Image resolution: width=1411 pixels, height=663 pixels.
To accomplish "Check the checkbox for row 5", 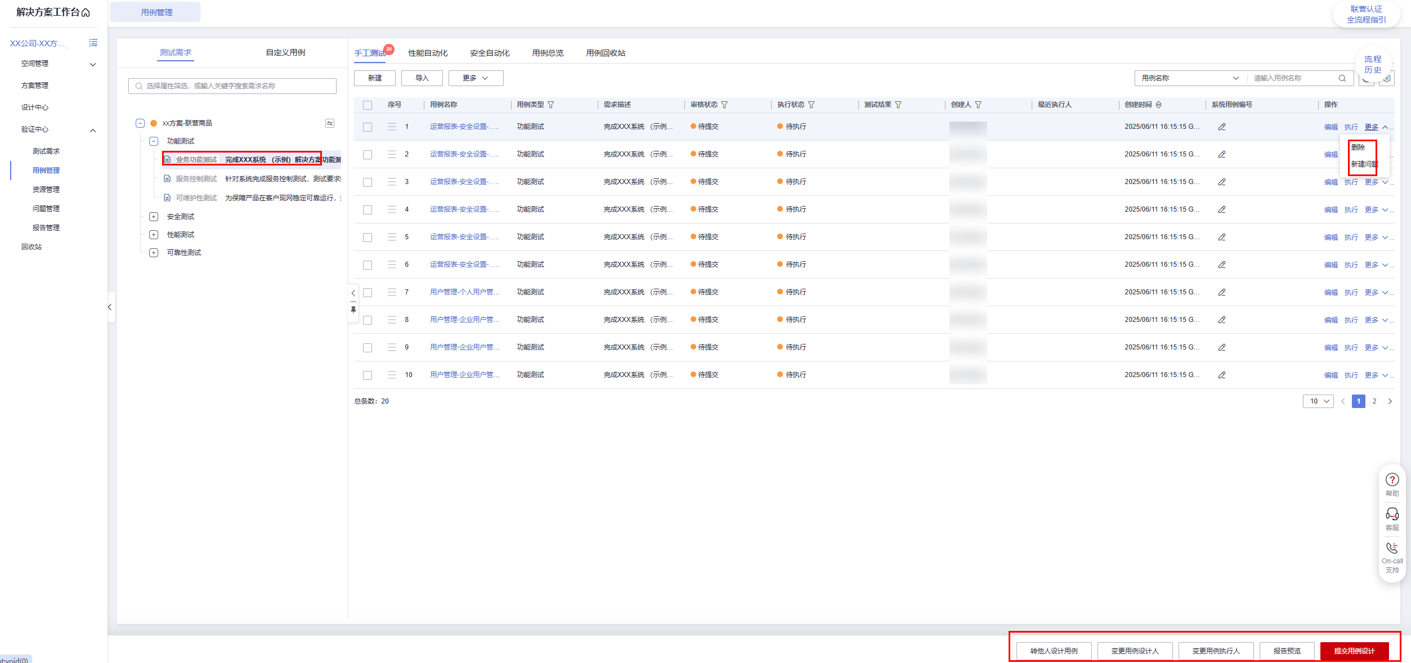I will (x=368, y=238).
